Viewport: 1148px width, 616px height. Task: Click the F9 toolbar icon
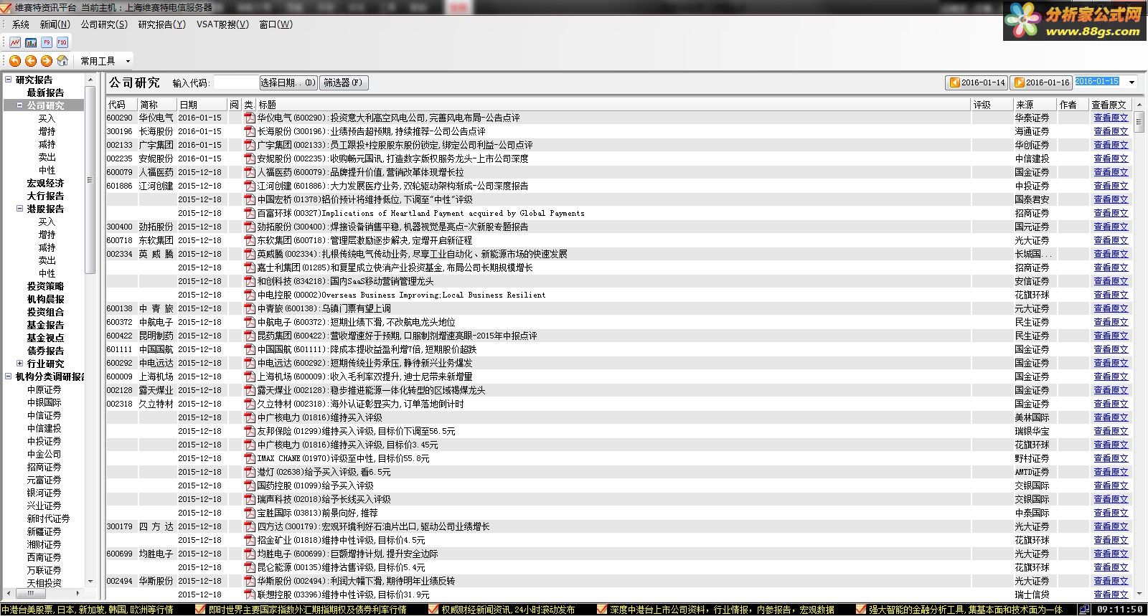click(47, 42)
